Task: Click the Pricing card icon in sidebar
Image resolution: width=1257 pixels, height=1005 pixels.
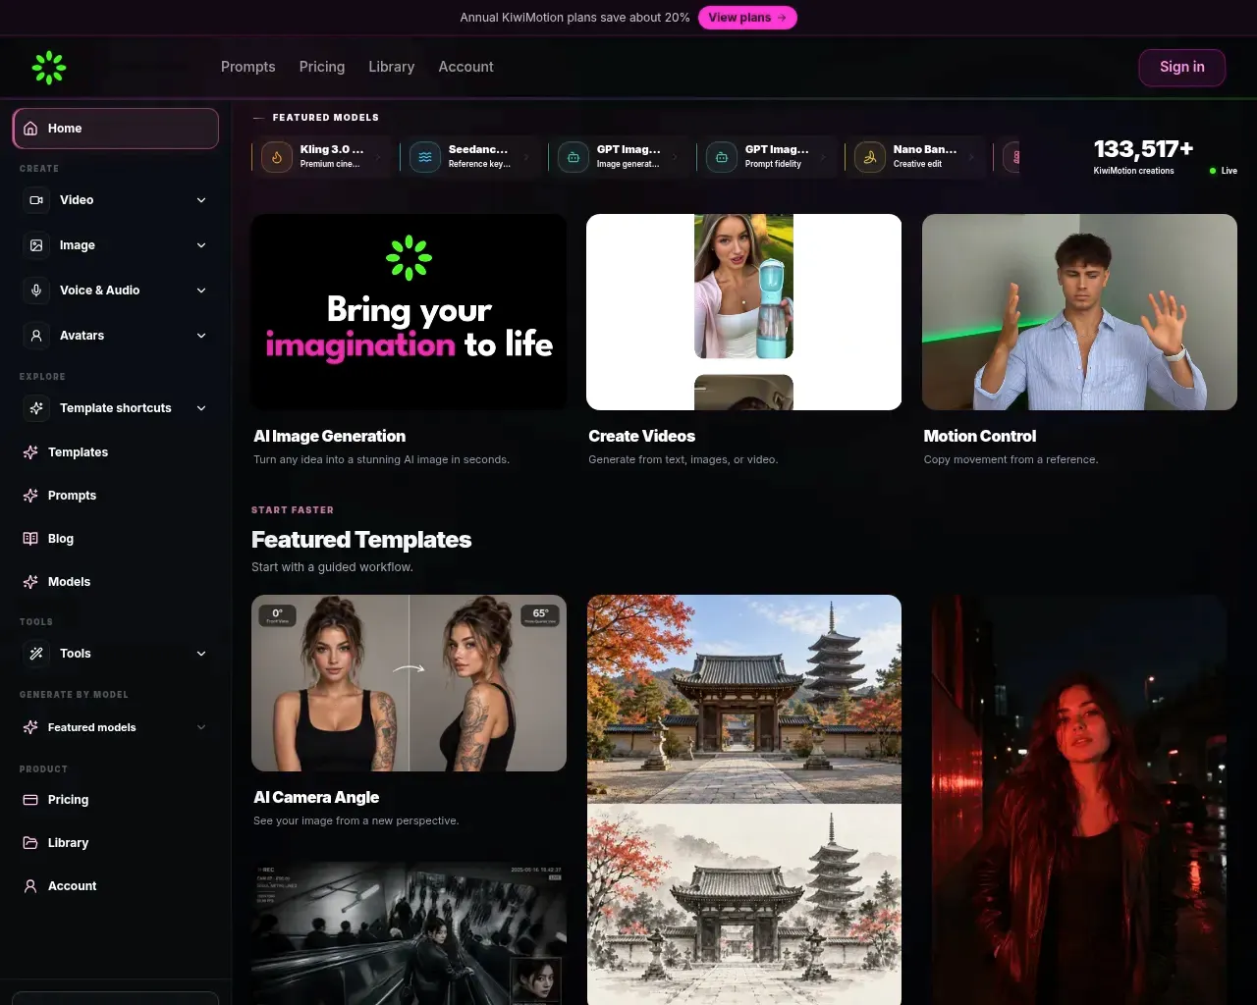Action: [30, 800]
